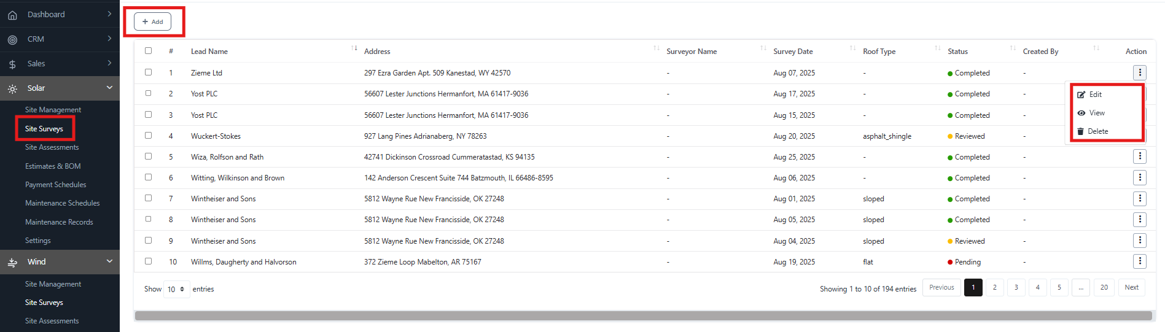Click the Solar sun icon

12,89
